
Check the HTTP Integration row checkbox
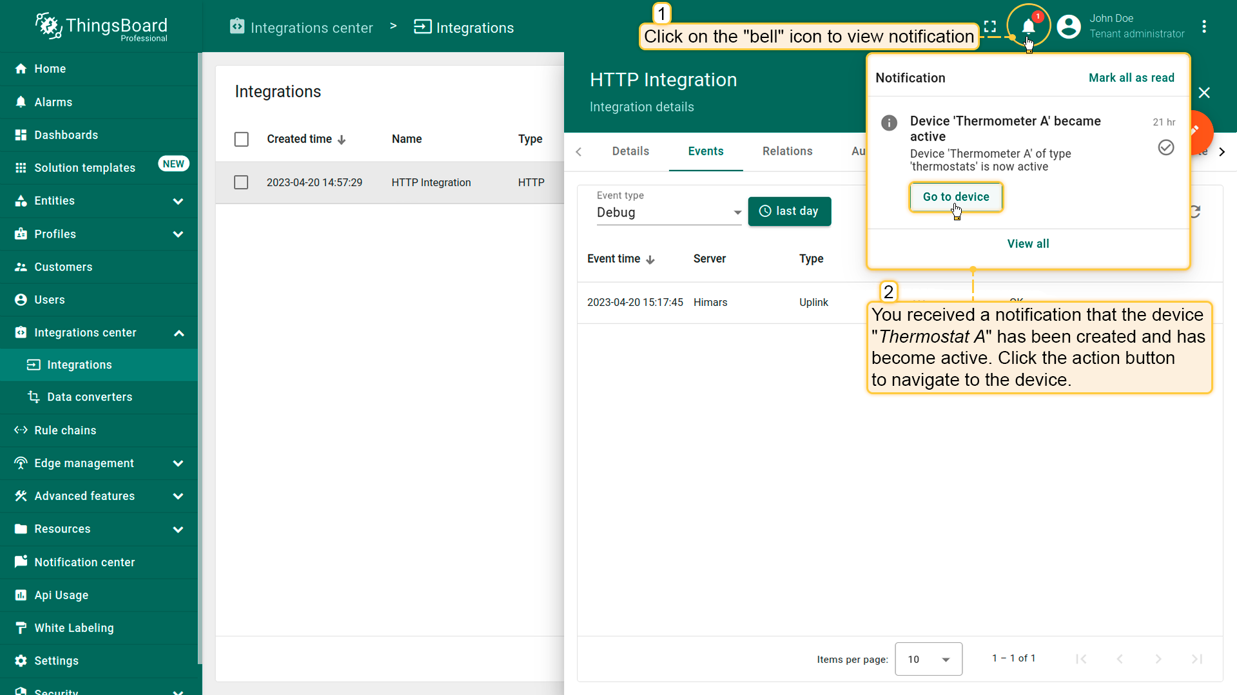(241, 183)
